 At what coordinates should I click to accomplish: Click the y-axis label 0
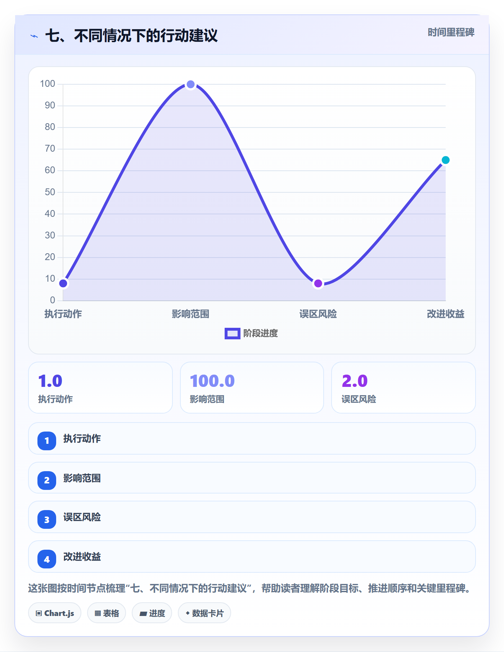pos(53,300)
